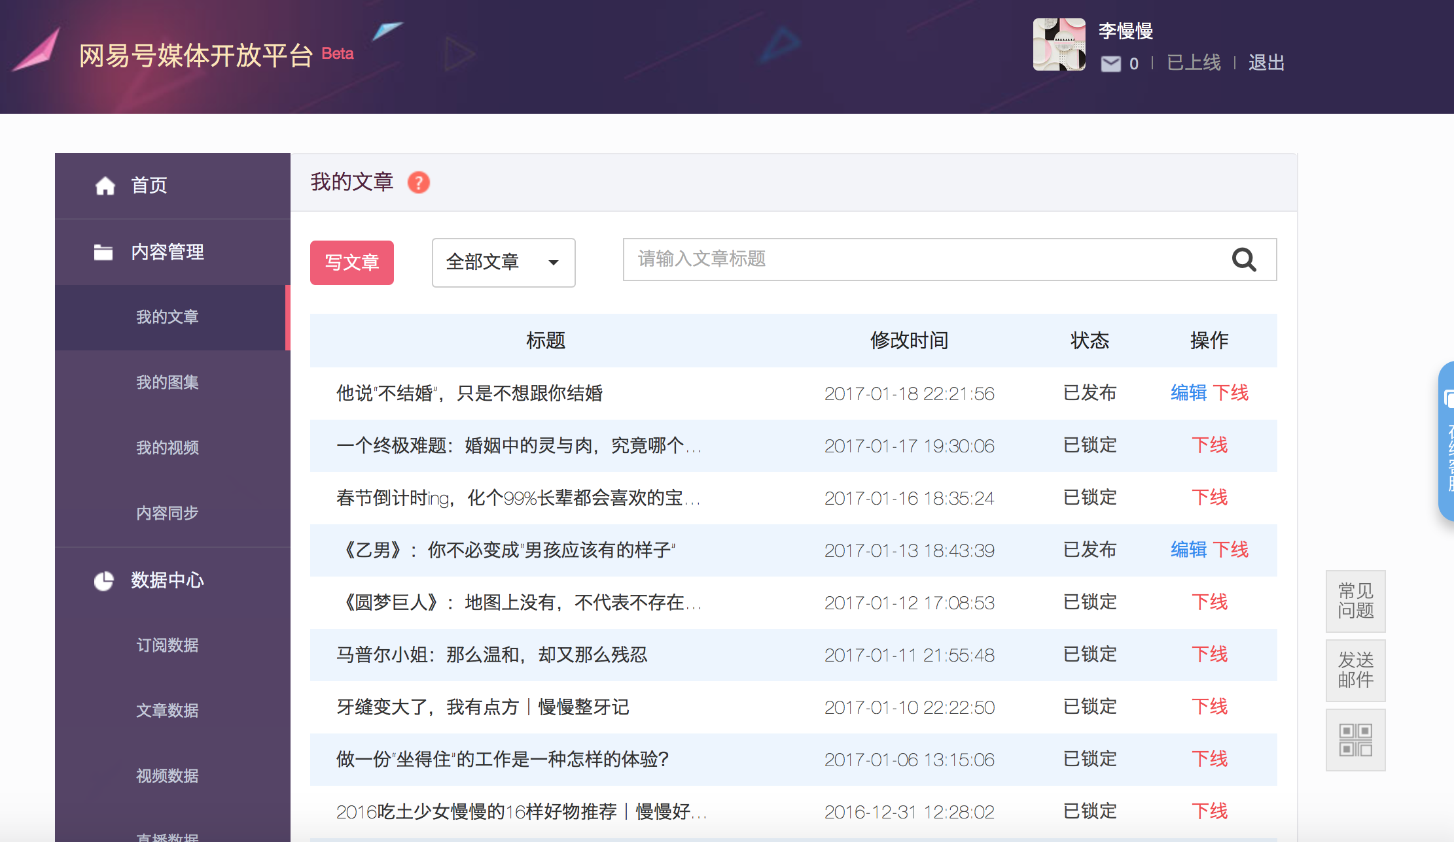Focus the article title search field
1454x842 pixels.
click(x=923, y=260)
